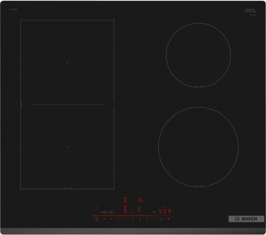The height and width of the screenshot is (235, 266).
Task: Tap the Schott Ceran logo
Action: [250, 11]
